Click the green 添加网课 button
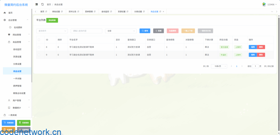Screen dimensions: 280x135 (x=52, y=20)
